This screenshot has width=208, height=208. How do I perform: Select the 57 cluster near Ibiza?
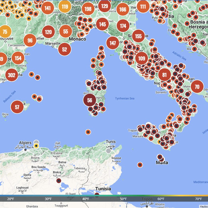pos(17,107)
